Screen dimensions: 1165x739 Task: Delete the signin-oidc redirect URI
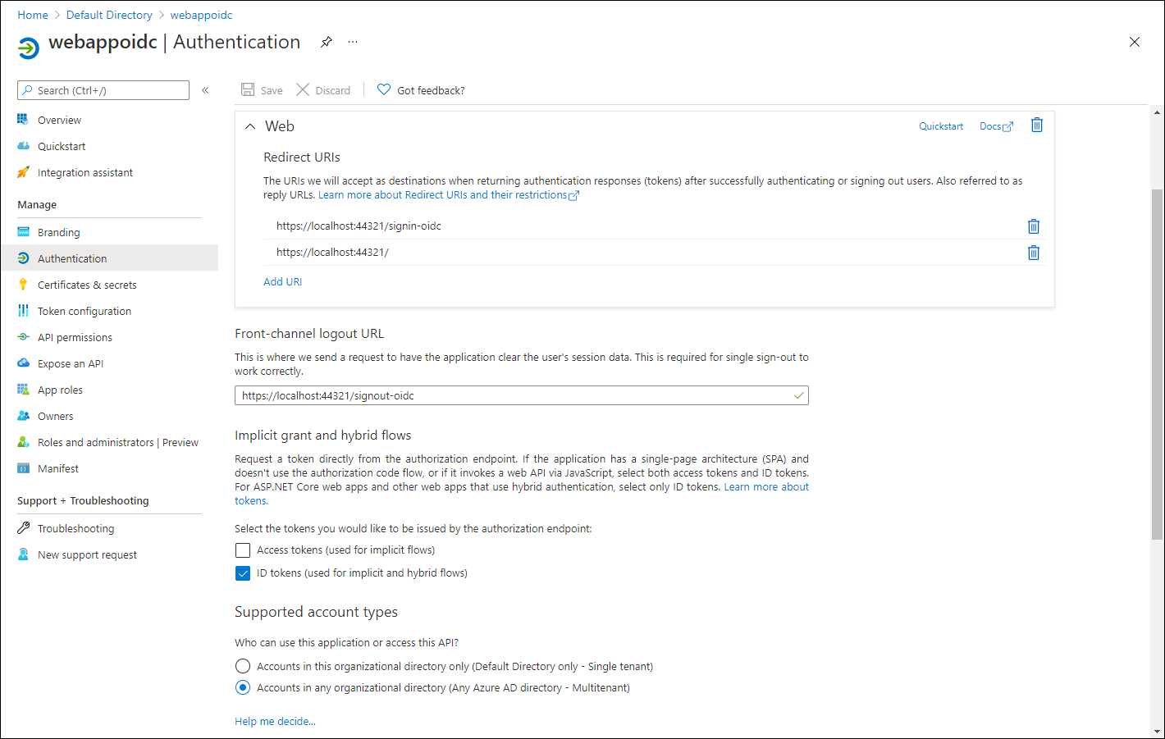click(1034, 226)
